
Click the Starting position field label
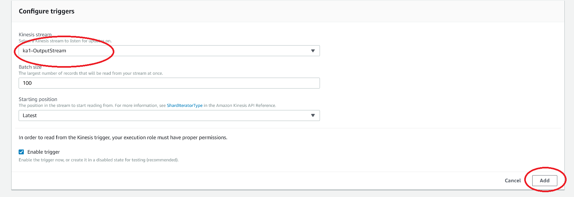coord(38,99)
